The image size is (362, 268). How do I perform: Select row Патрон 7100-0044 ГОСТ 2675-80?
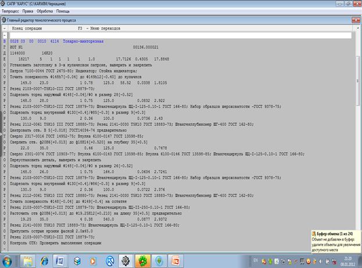click(73, 71)
